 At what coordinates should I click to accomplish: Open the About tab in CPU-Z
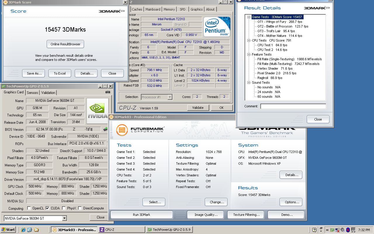(210, 9)
